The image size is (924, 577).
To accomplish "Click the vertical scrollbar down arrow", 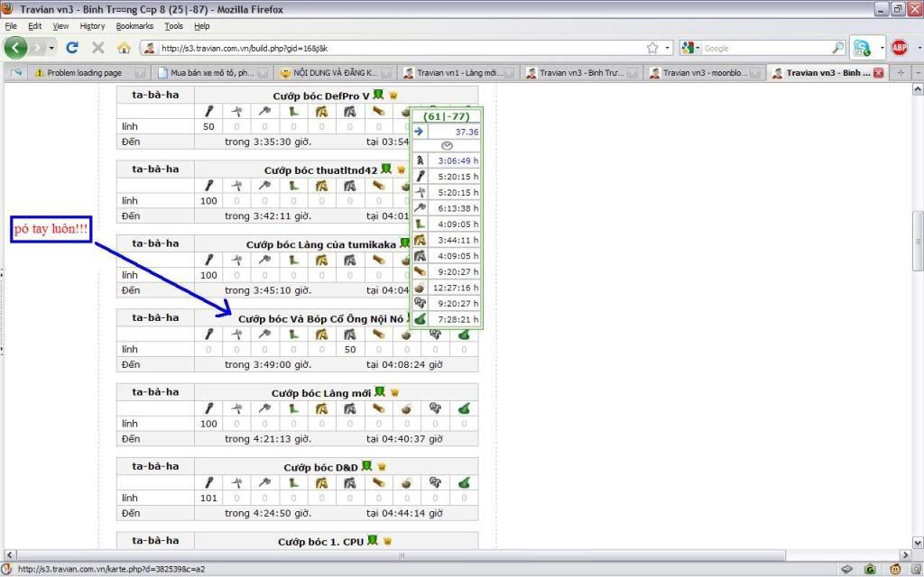I will pyautogui.click(x=918, y=542).
